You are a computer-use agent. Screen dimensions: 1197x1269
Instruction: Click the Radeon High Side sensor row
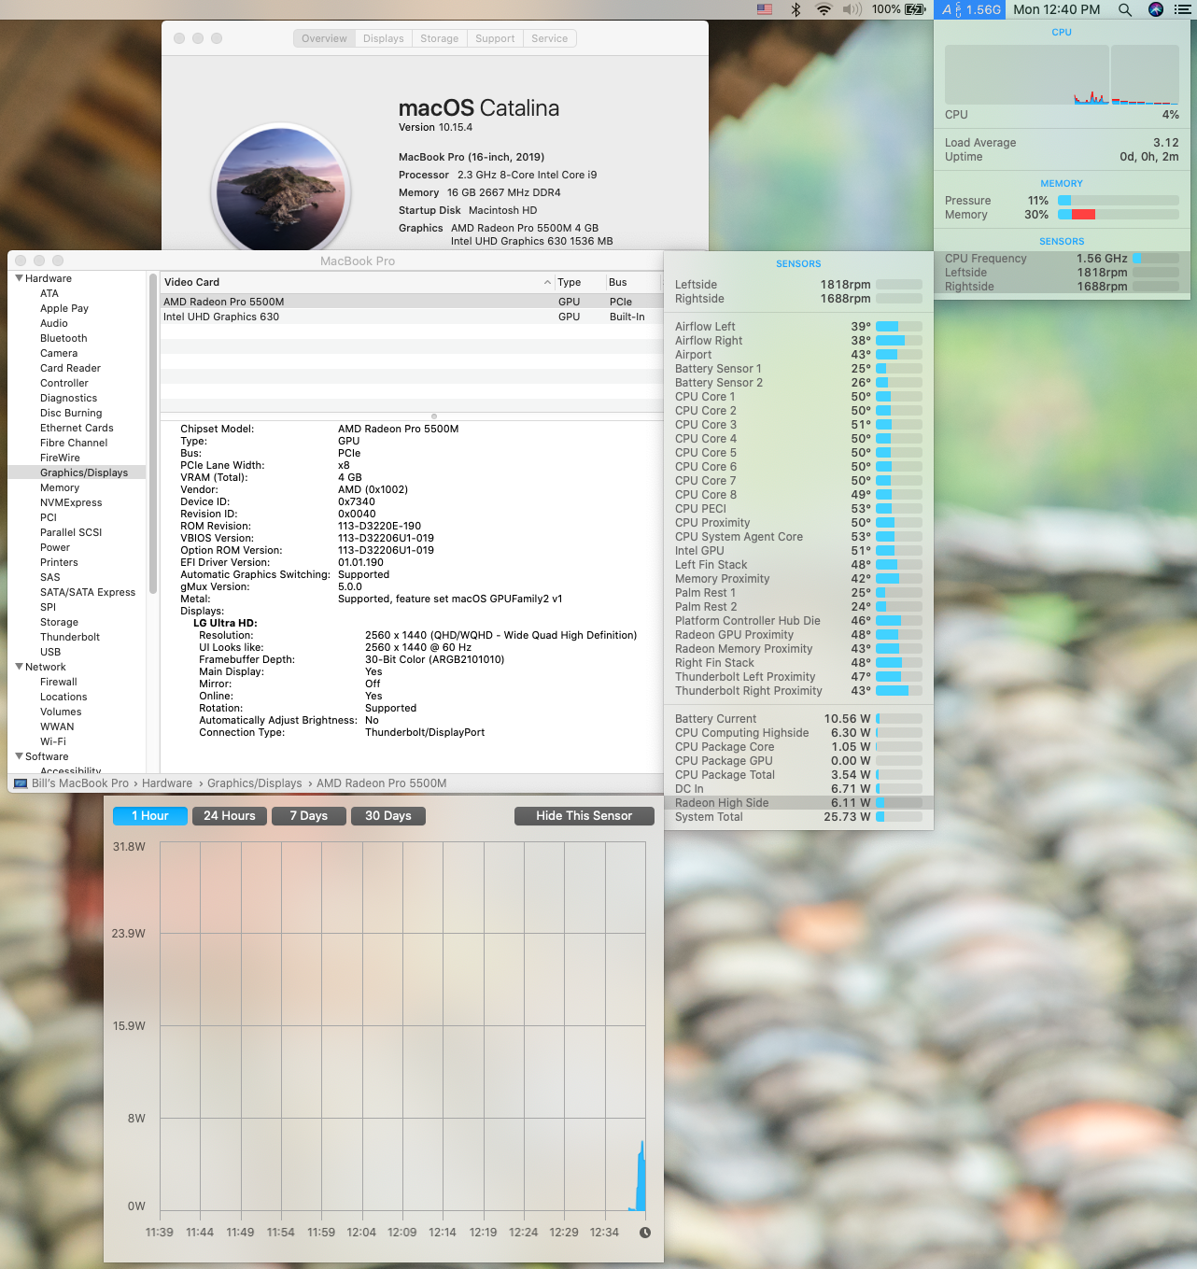pos(798,803)
